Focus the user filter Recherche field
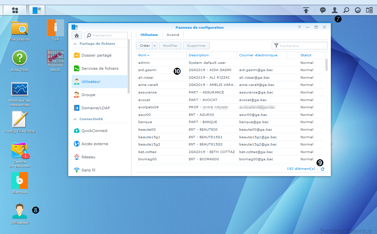377x234 pixels. [299, 46]
